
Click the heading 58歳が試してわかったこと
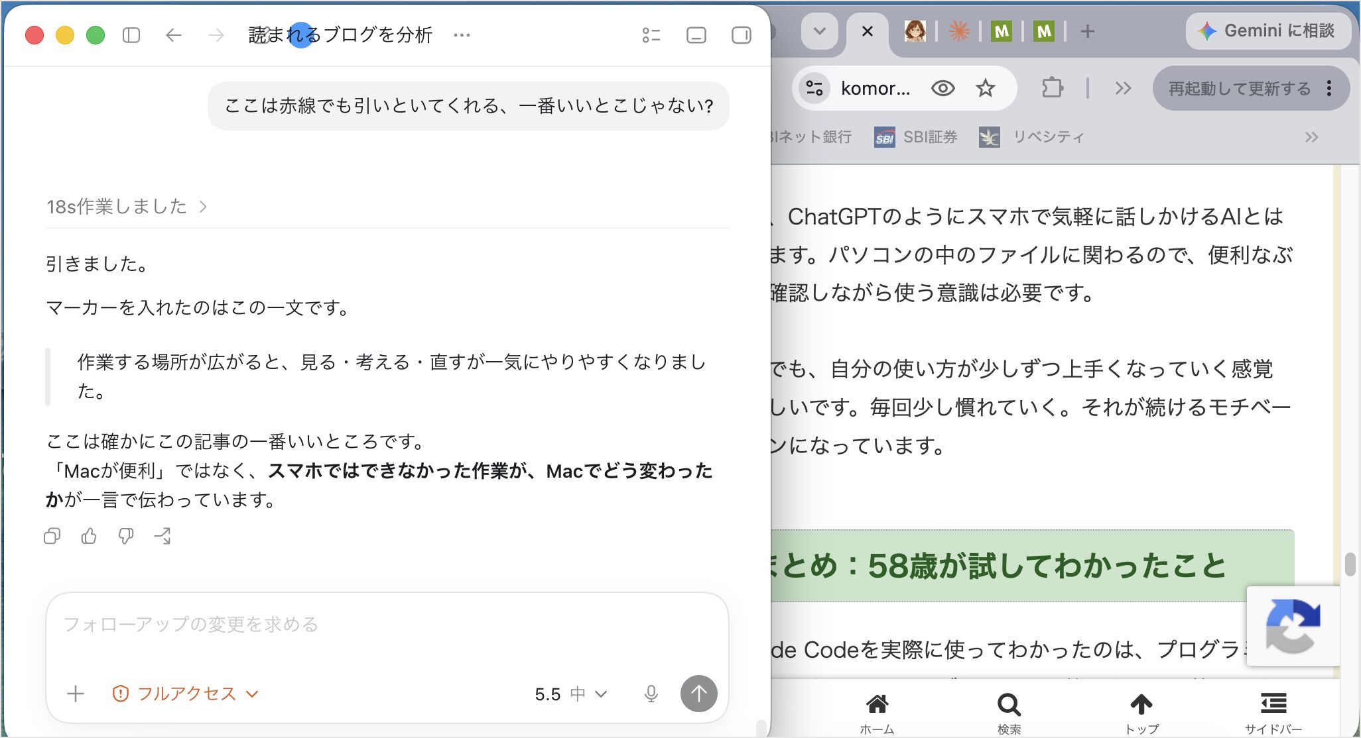click(x=1047, y=566)
